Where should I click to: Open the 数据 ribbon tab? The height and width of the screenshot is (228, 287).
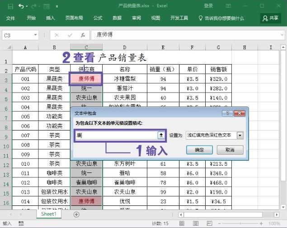coord(117,18)
